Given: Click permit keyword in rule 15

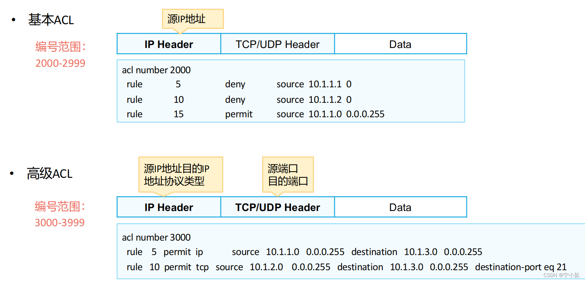Looking at the screenshot, I should (239, 114).
